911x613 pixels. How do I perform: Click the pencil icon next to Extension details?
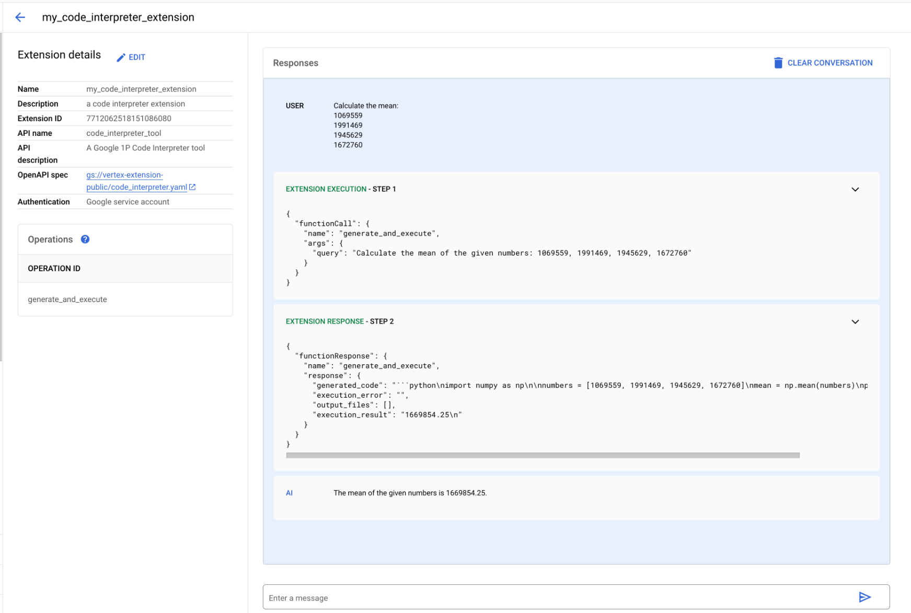[121, 57]
